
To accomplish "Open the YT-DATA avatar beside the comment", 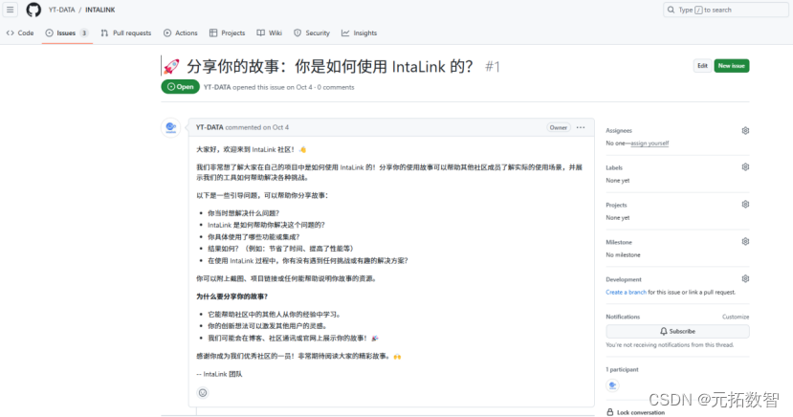I will pos(171,127).
